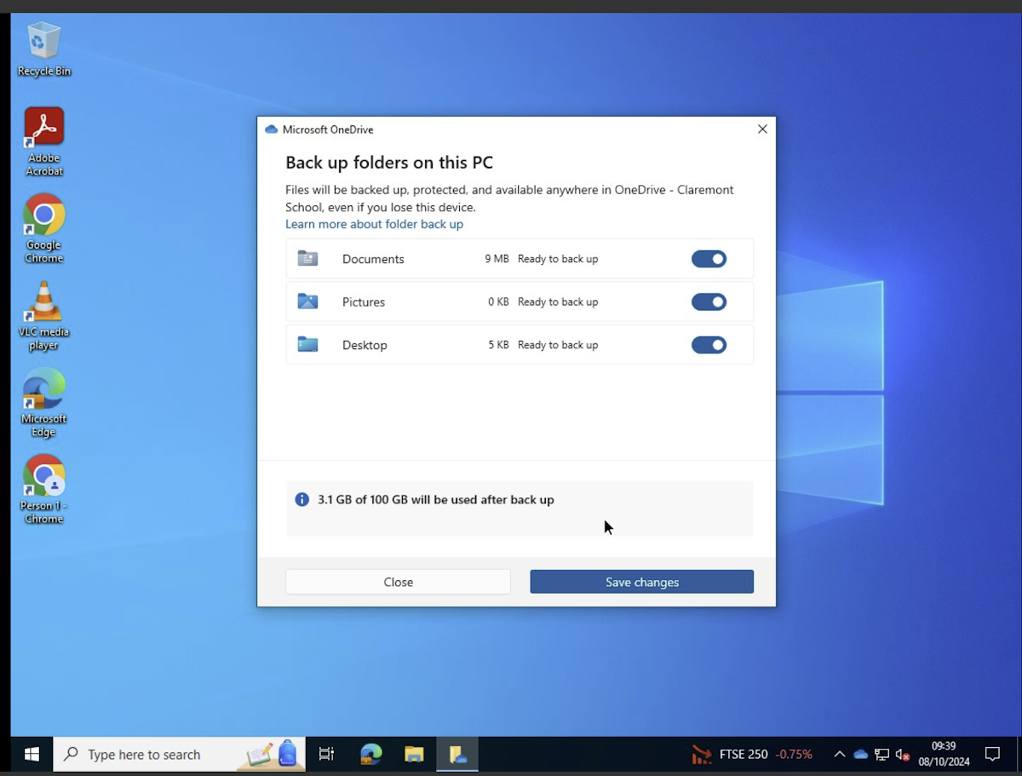
Task: Turn off Desktop folder backup toggle
Action: pos(709,344)
